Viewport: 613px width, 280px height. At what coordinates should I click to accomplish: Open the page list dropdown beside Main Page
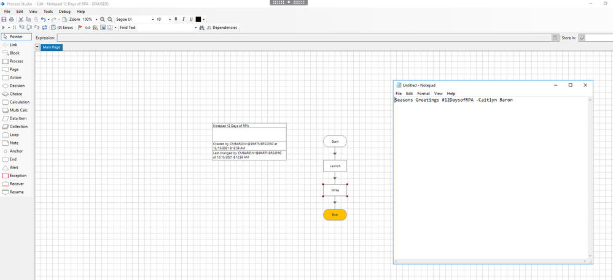tap(37, 47)
